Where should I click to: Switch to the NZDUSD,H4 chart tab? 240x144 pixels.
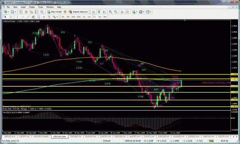click(x=120, y=136)
